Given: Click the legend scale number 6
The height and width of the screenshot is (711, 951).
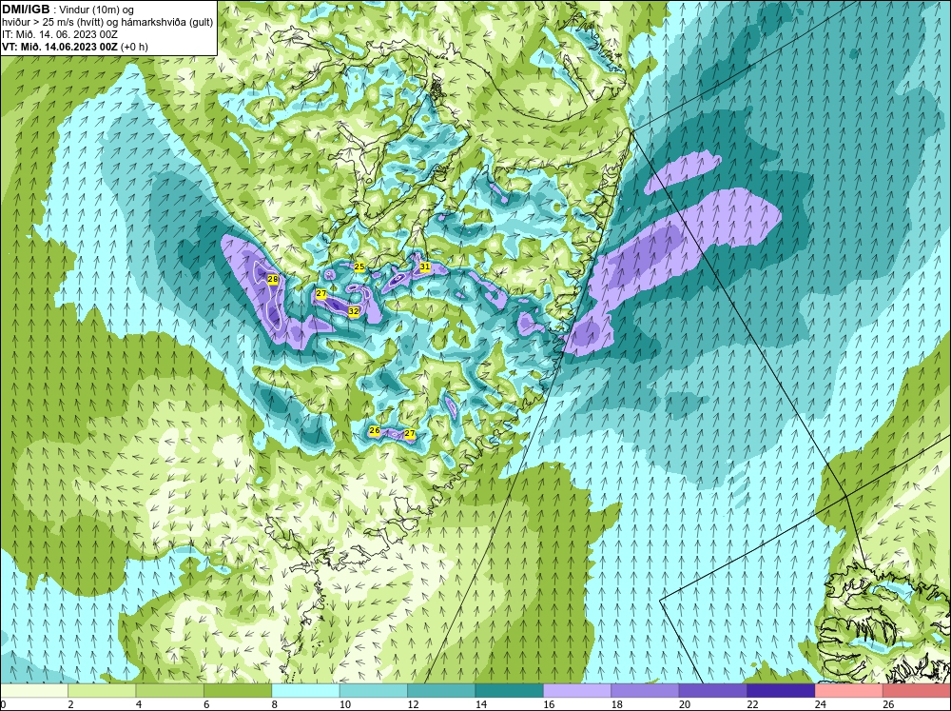Looking at the screenshot, I should pyautogui.click(x=206, y=704).
